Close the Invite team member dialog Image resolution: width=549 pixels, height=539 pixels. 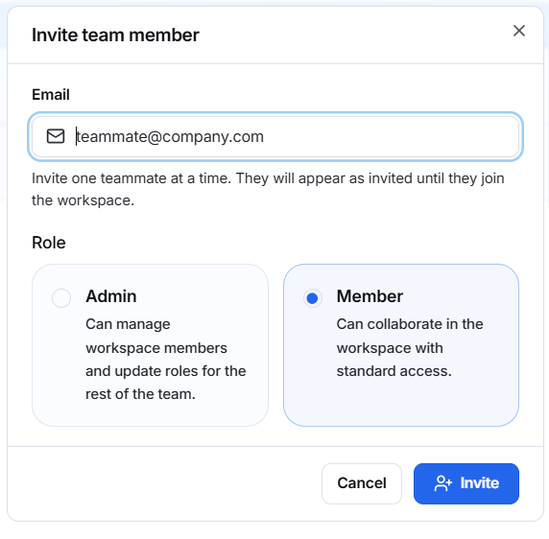pos(519,31)
